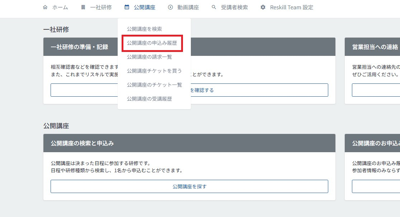The height and width of the screenshot is (217, 400).
Task: Click the calendar icon beside 公開講座
Action: pyautogui.click(x=127, y=7)
